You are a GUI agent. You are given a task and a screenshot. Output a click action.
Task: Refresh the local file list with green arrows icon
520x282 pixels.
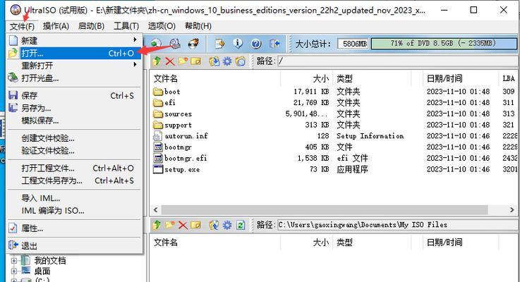click(x=241, y=225)
